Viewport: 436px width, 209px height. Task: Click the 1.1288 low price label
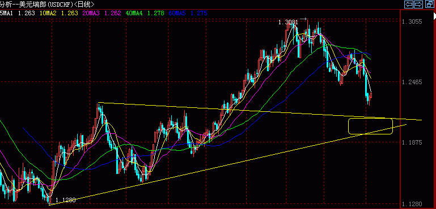pos(65,200)
